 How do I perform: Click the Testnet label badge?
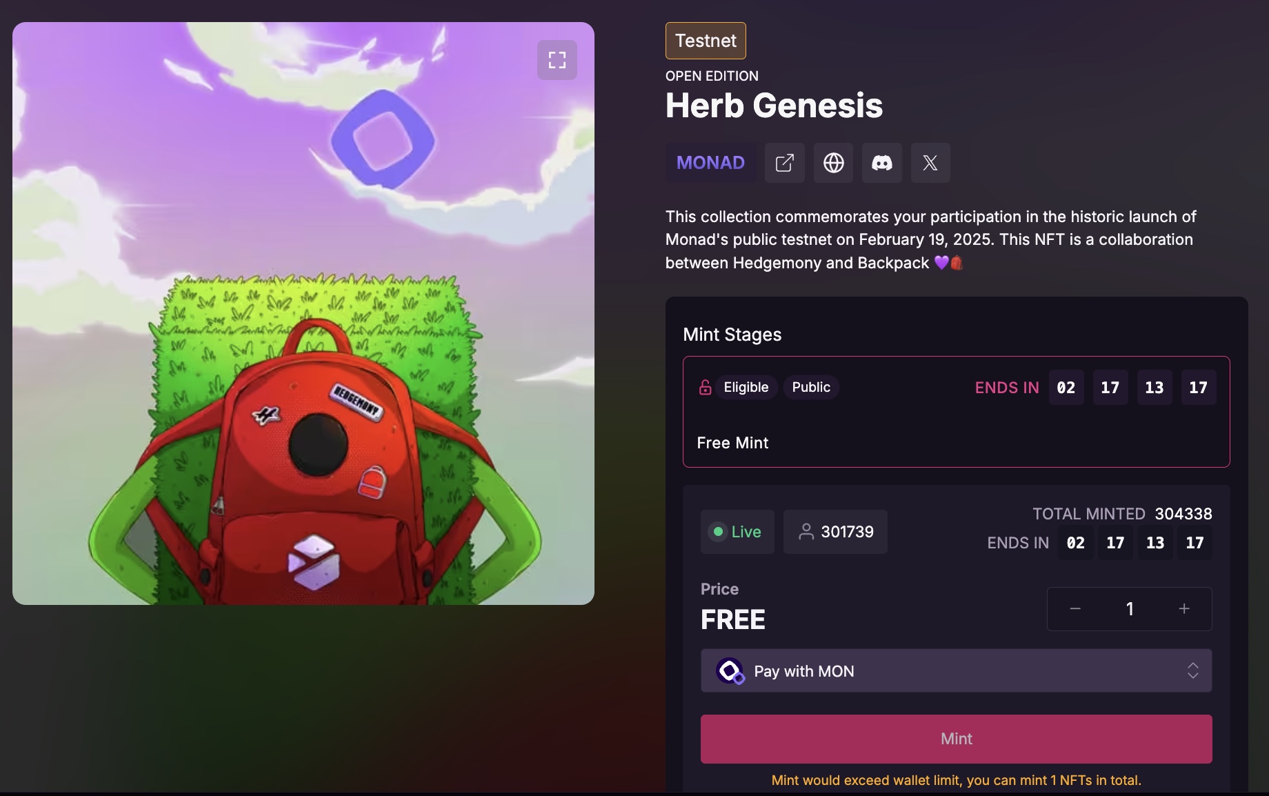[x=706, y=41]
